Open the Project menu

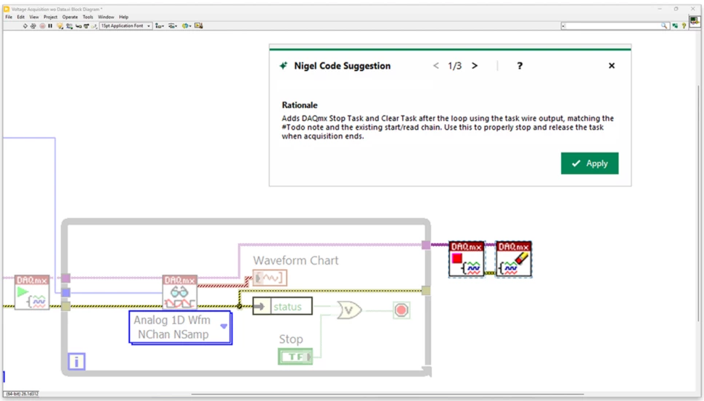point(50,17)
